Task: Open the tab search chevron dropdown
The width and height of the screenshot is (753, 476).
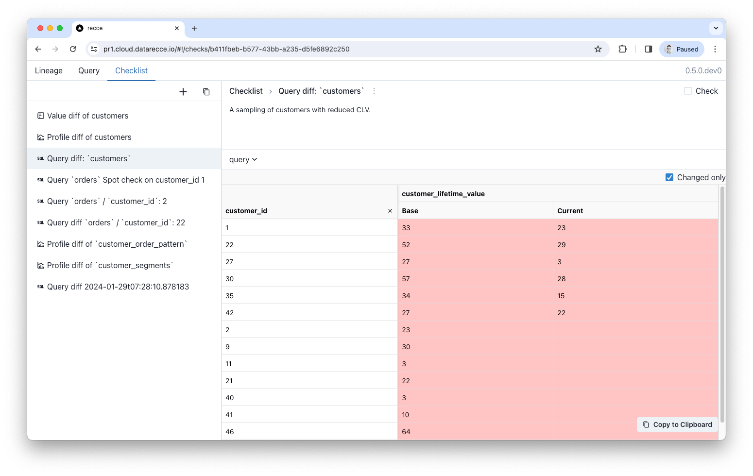Action: 716,28
